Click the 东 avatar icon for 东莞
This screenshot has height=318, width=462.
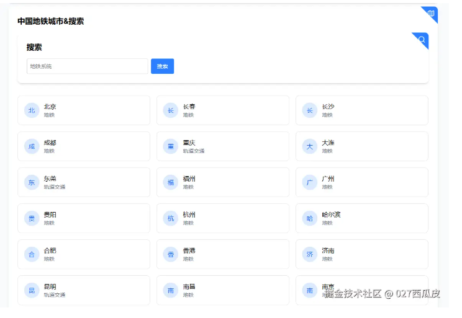point(32,182)
